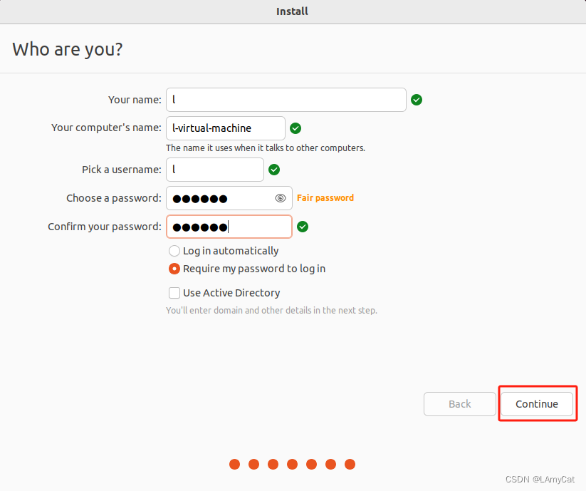Image resolution: width=586 pixels, height=491 pixels.
Task: Focus the Your name input field
Action: (x=286, y=100)
